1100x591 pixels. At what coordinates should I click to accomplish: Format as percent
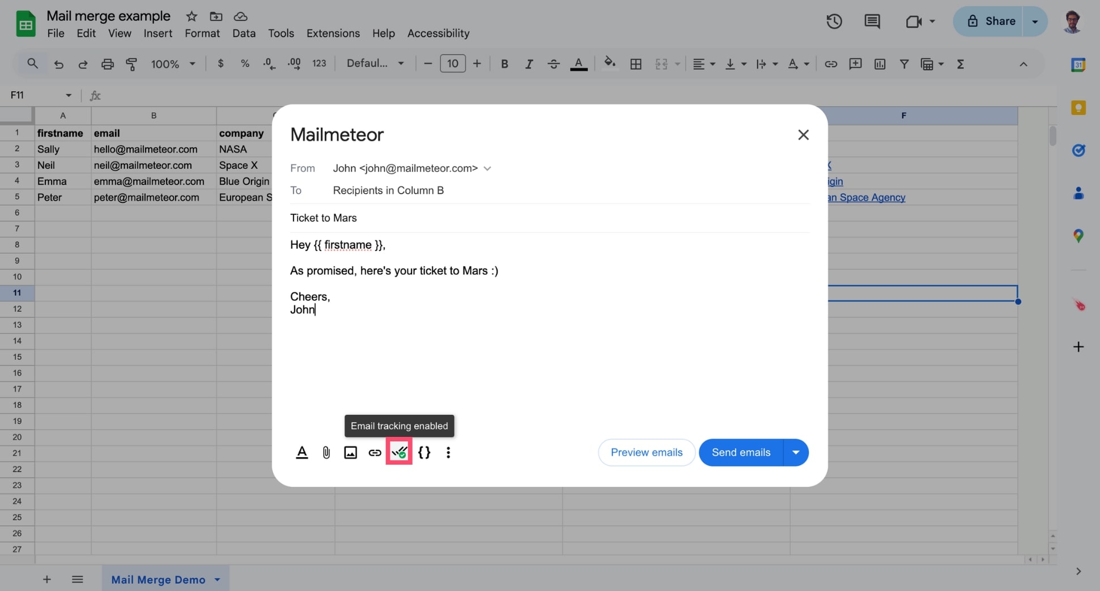[x=245, y=64]
